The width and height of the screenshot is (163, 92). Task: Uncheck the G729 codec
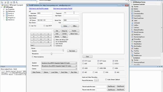(113, 61)
